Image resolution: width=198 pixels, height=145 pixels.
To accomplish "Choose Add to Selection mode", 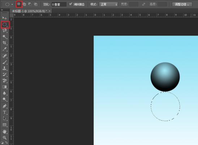I will pos(24,4).
